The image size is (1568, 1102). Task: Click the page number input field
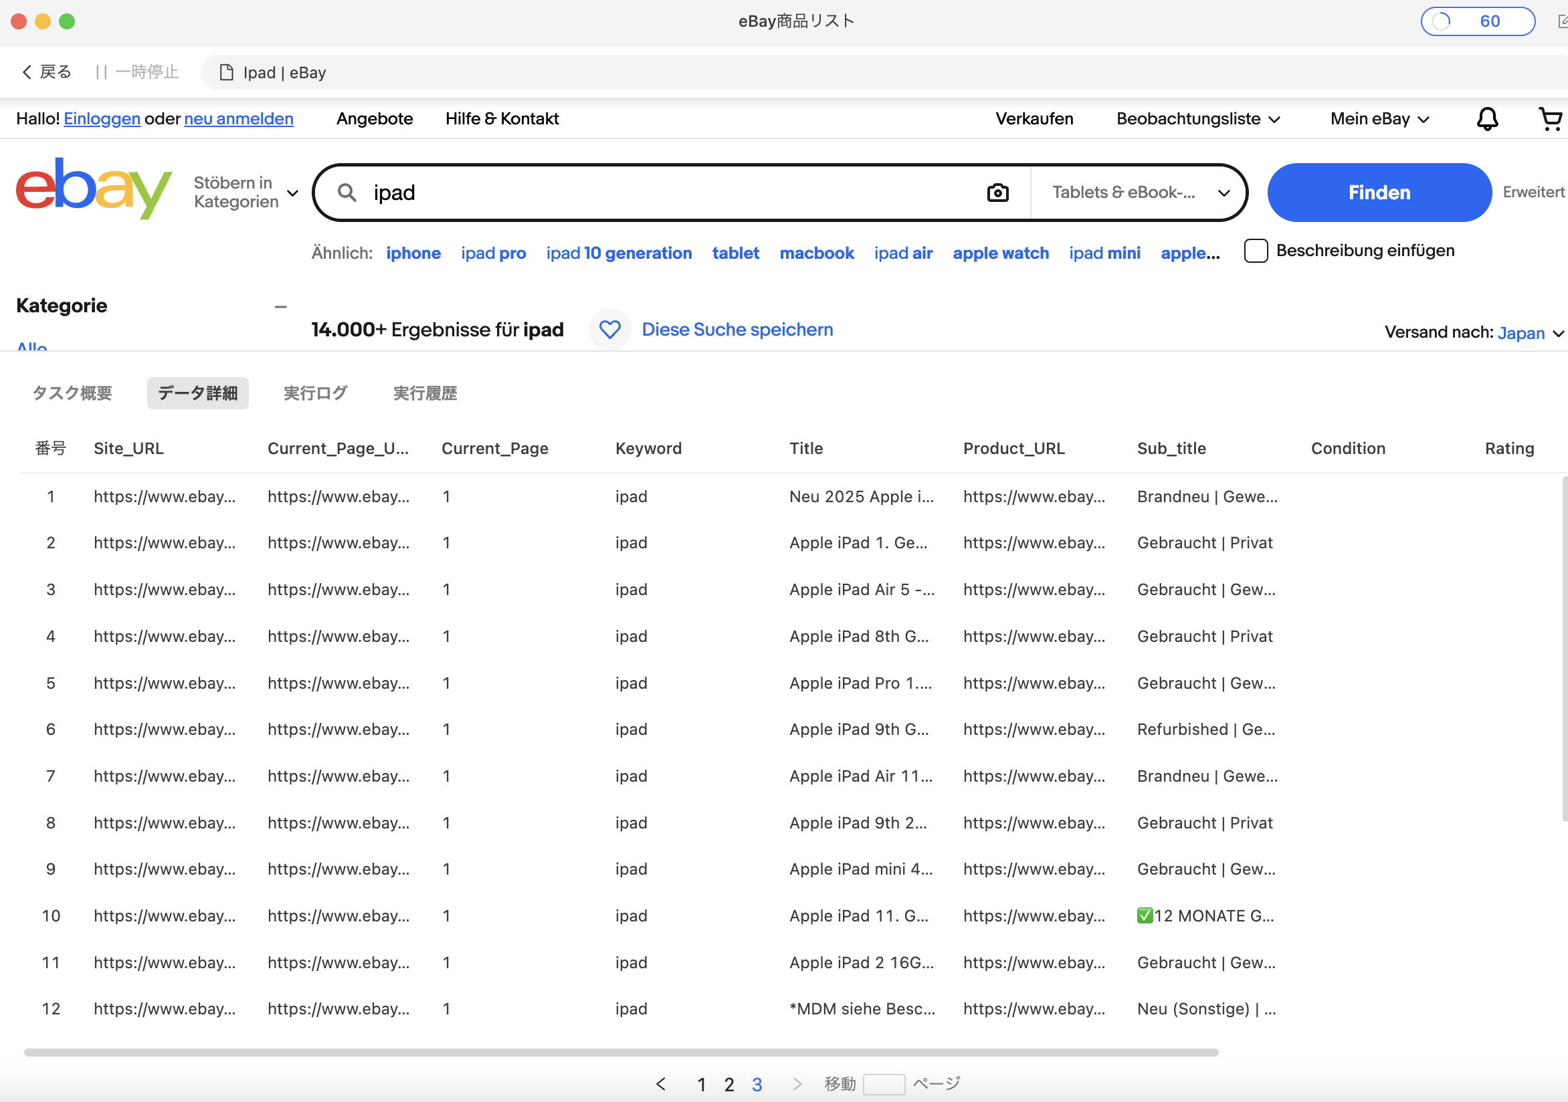click(x=884, y=1084)
